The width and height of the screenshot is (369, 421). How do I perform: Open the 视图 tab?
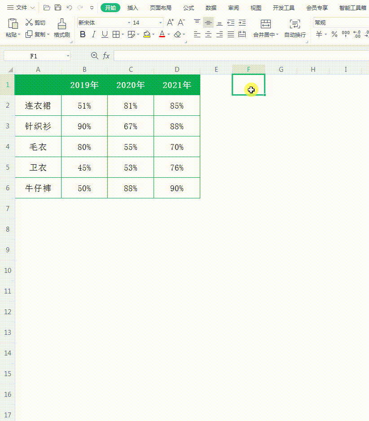[x=256, y=8]
